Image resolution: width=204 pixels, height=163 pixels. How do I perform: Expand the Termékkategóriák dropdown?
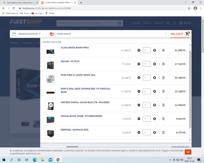point(26,34)
